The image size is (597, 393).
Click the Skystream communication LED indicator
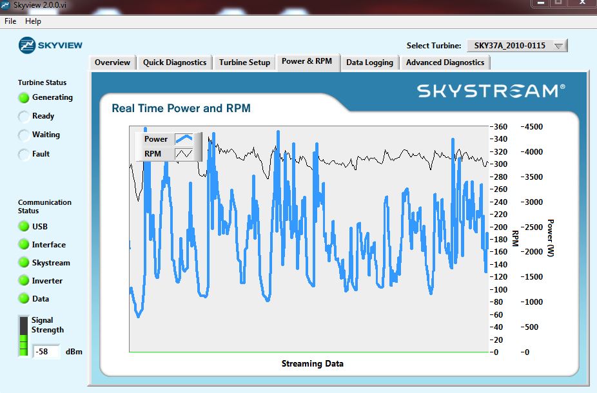click(24, 263)
